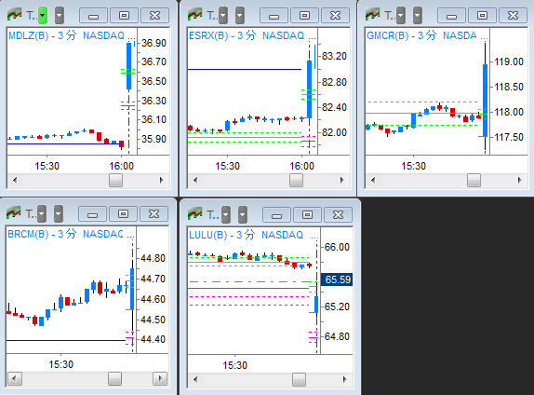
Task: Click the left scroll arrow in the LULU chart
Action: (x=195, y=379)
